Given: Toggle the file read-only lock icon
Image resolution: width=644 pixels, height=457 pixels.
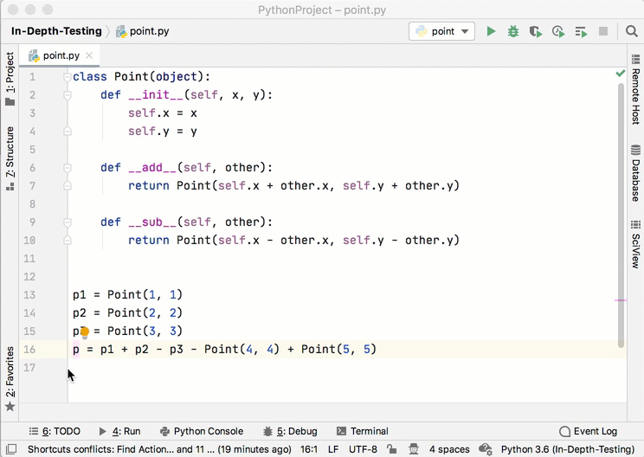Looking at the screenshot, I should point(392,449).
